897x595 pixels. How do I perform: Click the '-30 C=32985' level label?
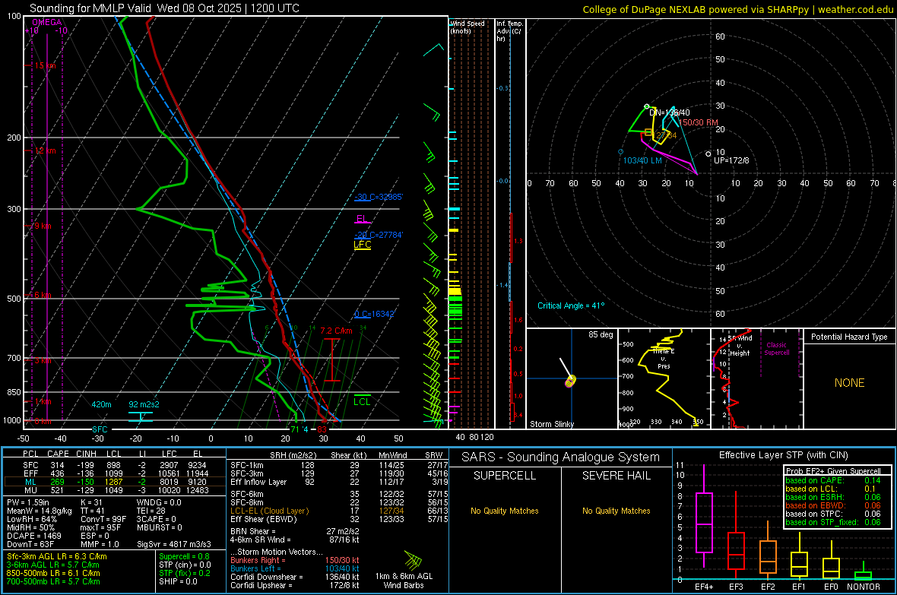(379, 197)
